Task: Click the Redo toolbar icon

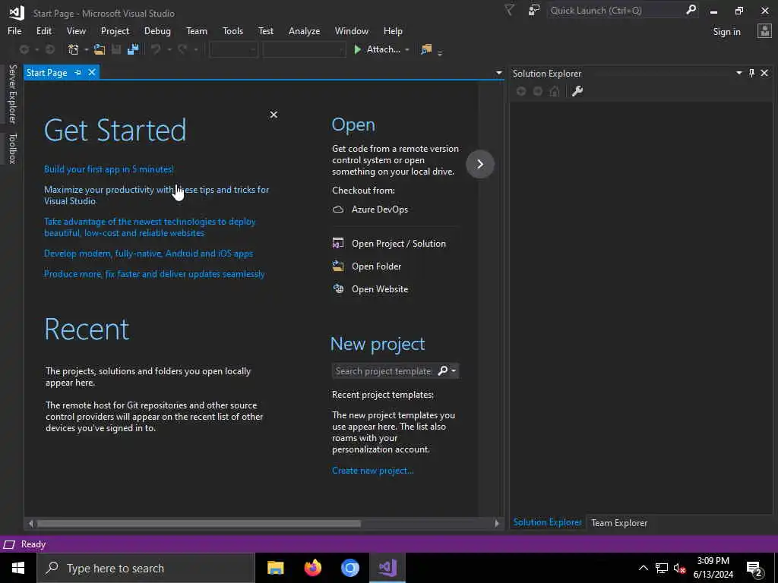Action: tap(182, 49)
